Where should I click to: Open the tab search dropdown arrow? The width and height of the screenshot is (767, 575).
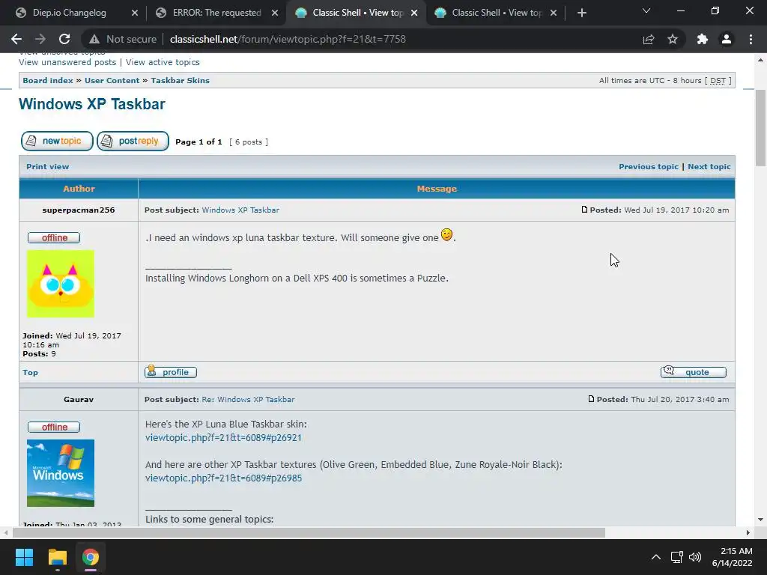click(646, 10)
